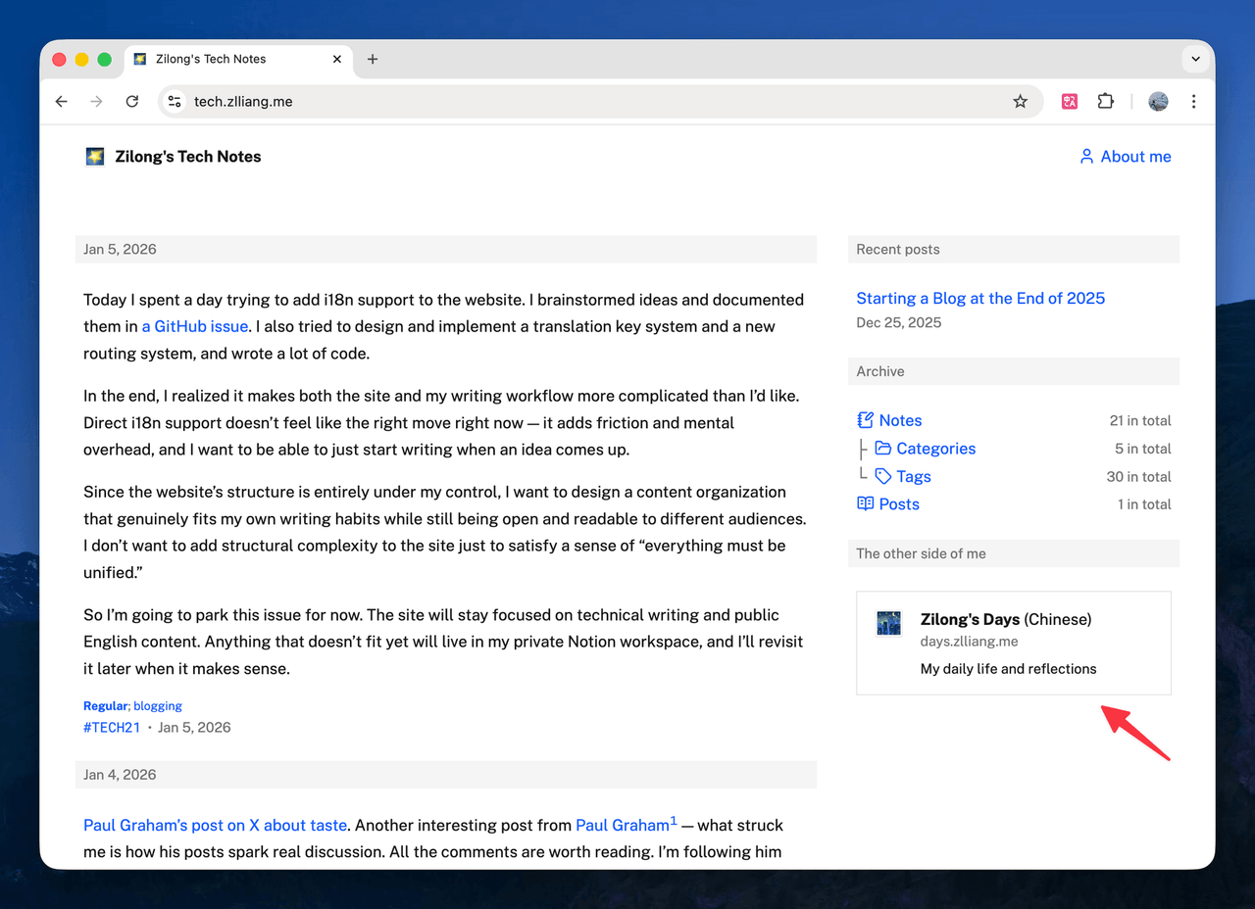Click the red close window button
1255x909 pixels.
pyautogui.click(x=59, y=59)
